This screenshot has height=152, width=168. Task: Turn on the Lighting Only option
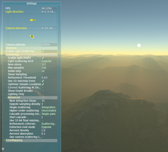pyautogui.click(x=43, y=94)
